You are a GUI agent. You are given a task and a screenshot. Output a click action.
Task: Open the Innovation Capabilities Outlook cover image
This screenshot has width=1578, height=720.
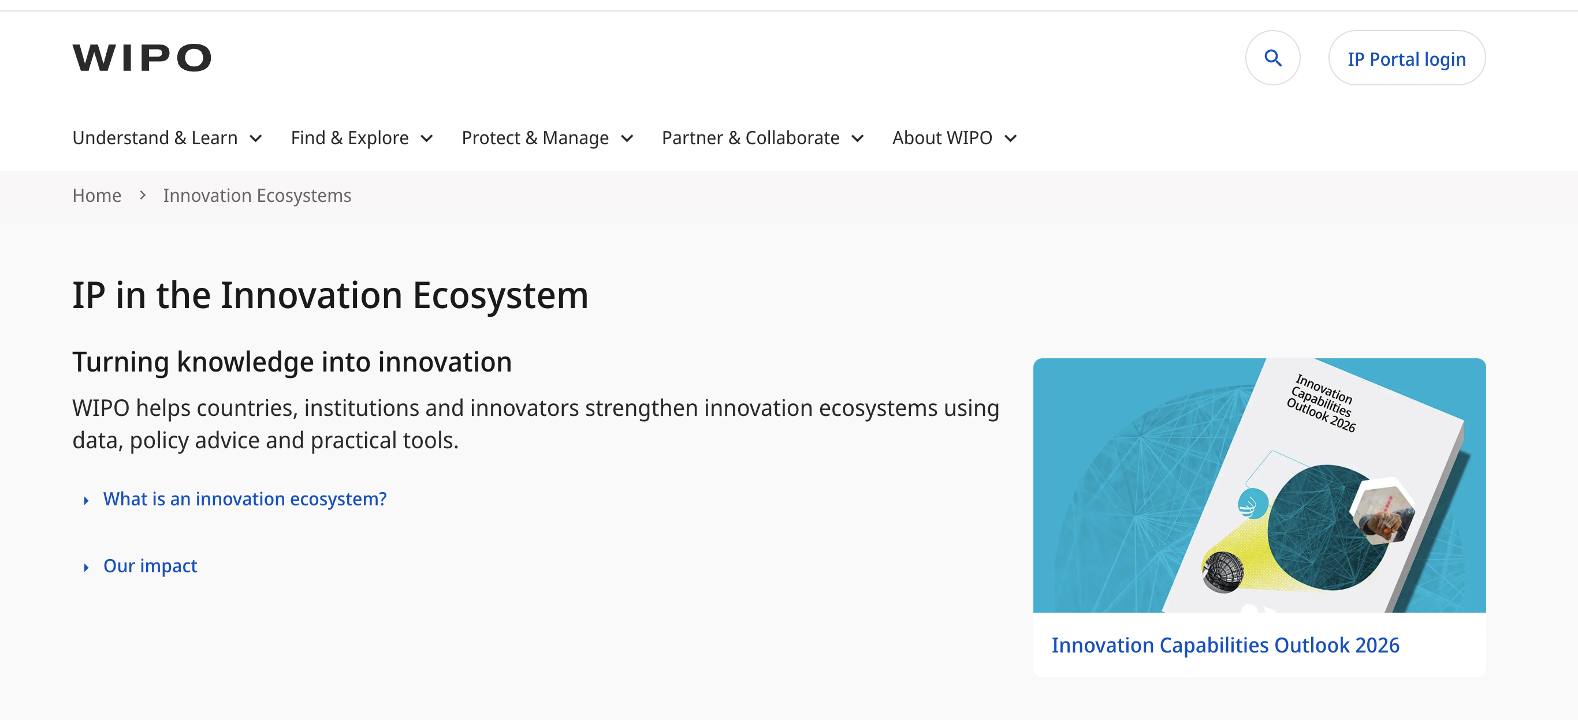coord(1260,486)
